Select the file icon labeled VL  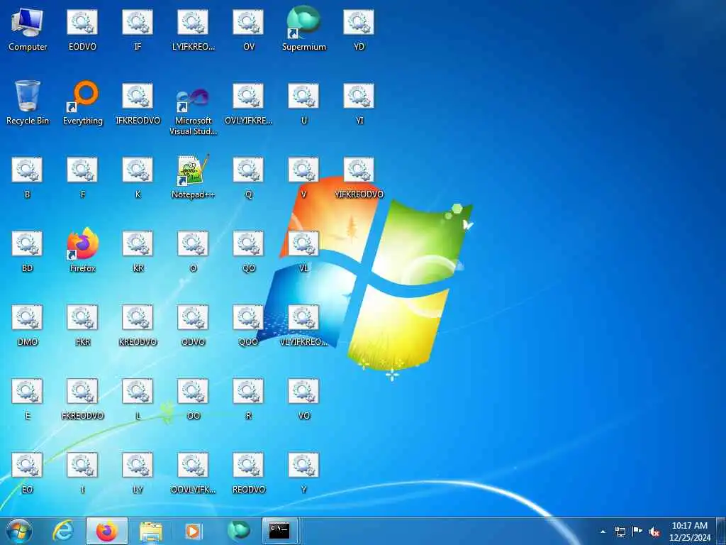[x=303, y=251]
